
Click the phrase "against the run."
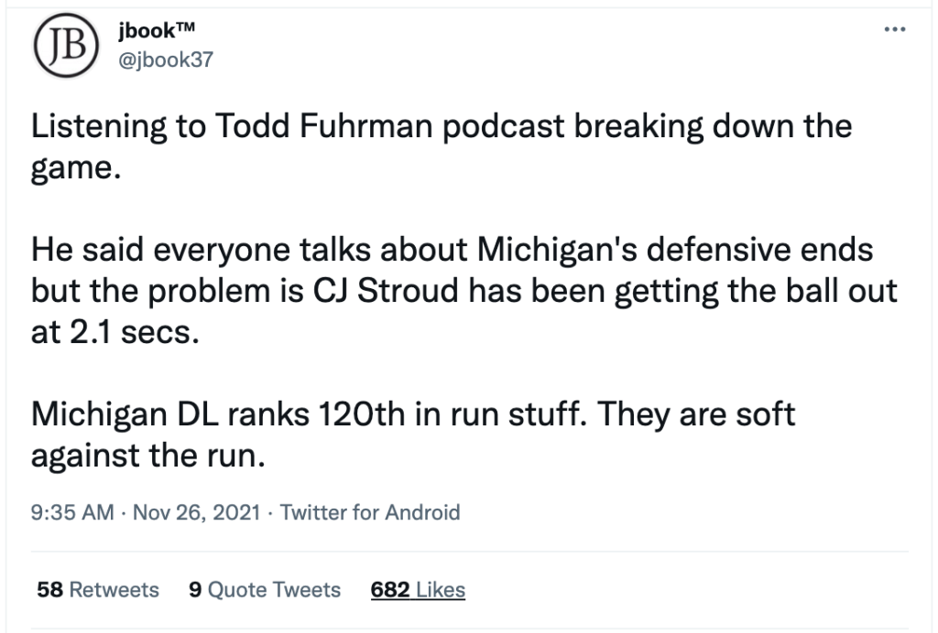coord(148,456)
